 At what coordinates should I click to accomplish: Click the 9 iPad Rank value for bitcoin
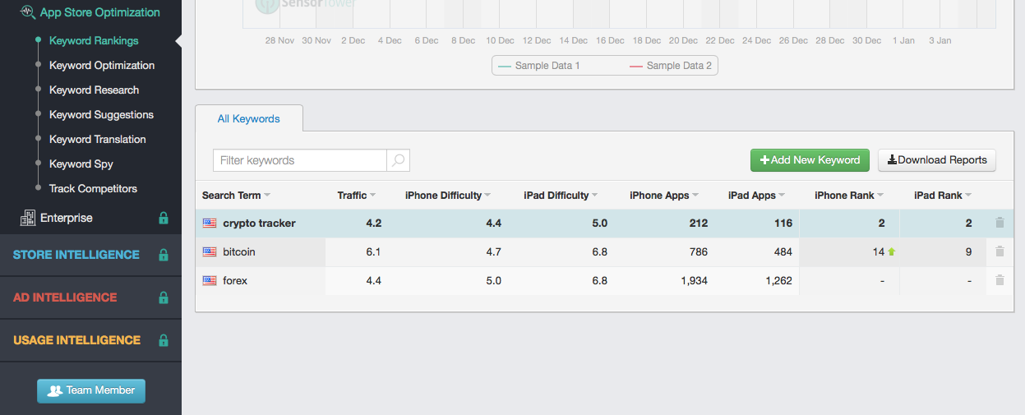(x=969, y=252)
